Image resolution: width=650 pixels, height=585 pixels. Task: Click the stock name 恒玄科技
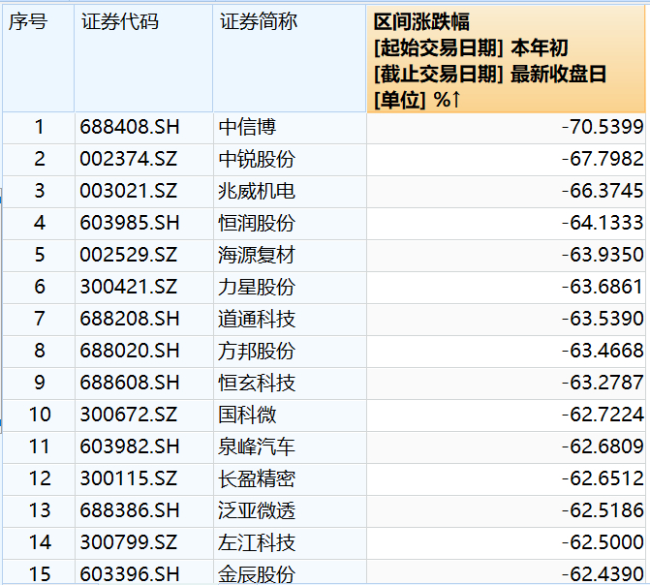[x=257, y=383]
